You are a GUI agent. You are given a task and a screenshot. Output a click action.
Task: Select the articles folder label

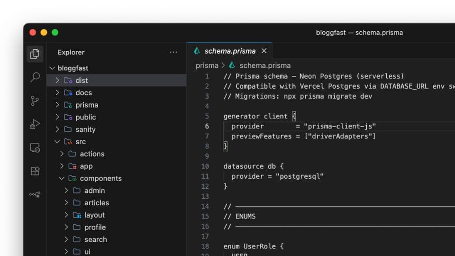97,202
